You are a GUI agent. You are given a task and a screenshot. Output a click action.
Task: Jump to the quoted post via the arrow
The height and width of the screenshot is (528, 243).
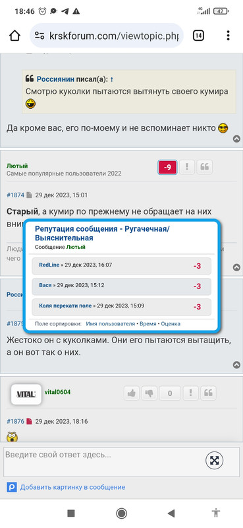pos(111,79)
